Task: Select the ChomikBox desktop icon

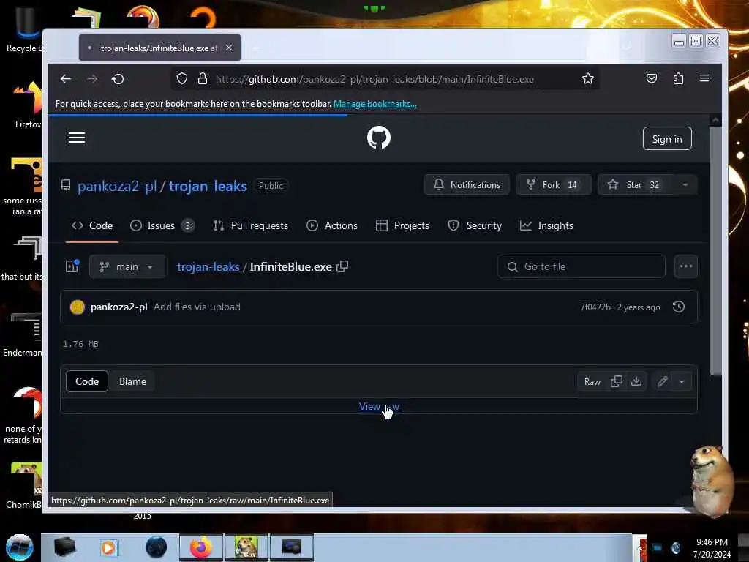Action: (24, 486)
